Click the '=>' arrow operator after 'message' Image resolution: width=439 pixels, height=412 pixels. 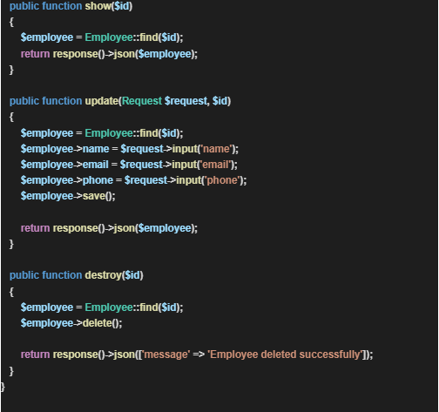tap(199, 355)
